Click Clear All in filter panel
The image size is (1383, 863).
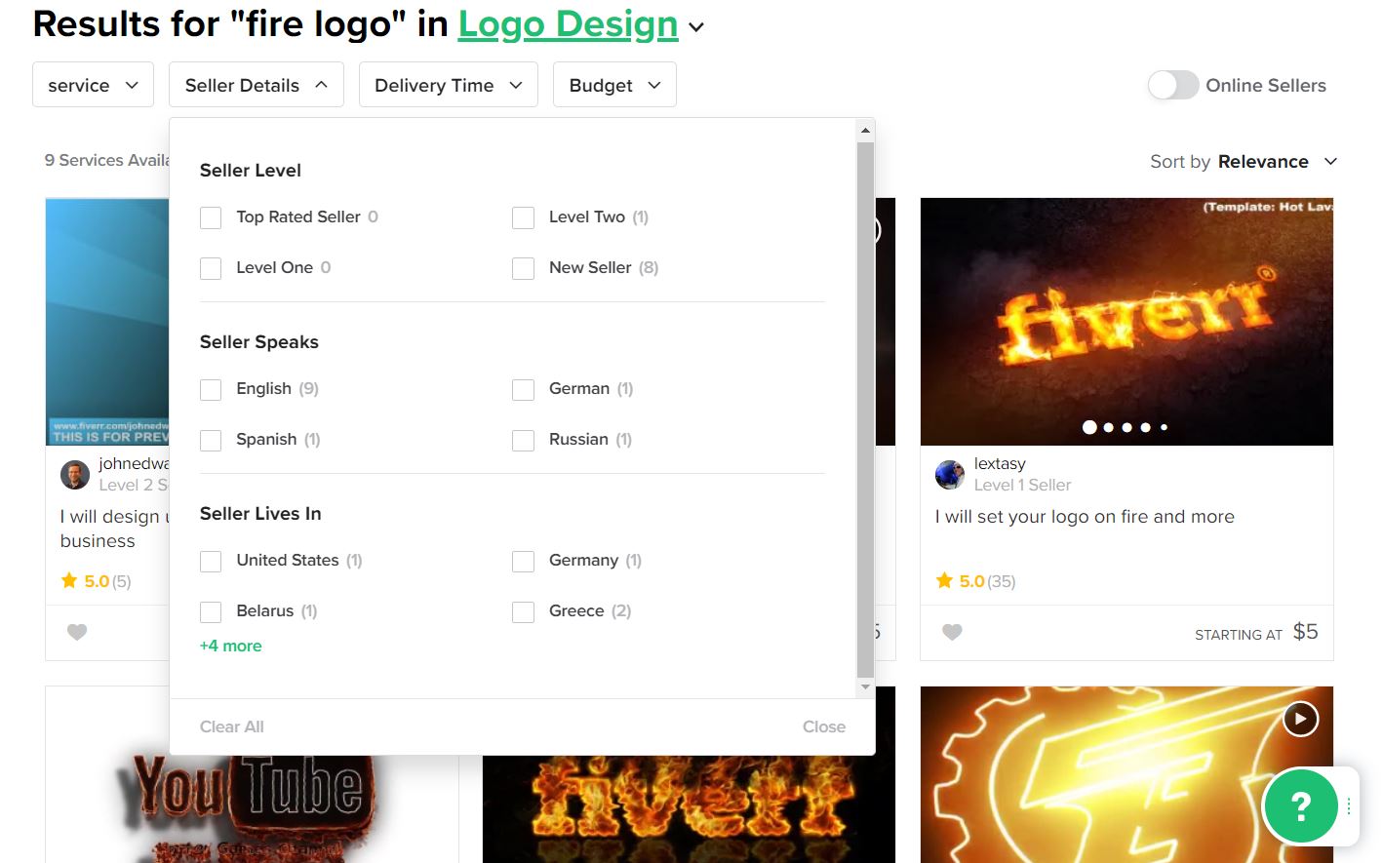(231, 726)
